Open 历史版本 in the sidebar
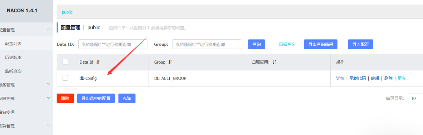 (x=13, y=57)
